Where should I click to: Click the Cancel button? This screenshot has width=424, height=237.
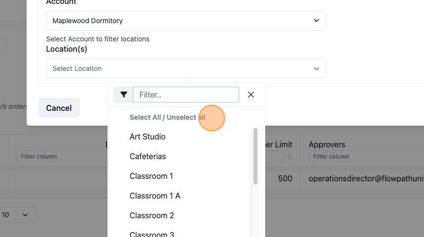[59, 108]
